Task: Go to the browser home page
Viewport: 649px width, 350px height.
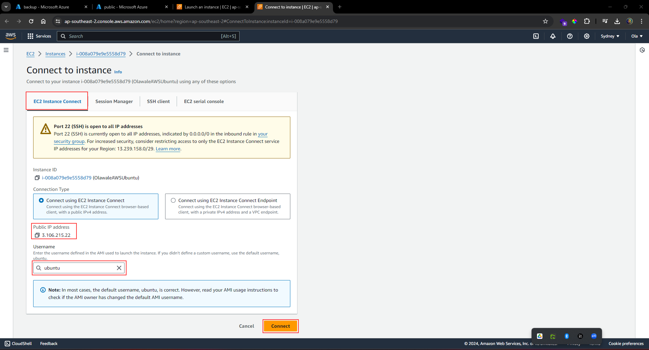Action: coord(43,21)
